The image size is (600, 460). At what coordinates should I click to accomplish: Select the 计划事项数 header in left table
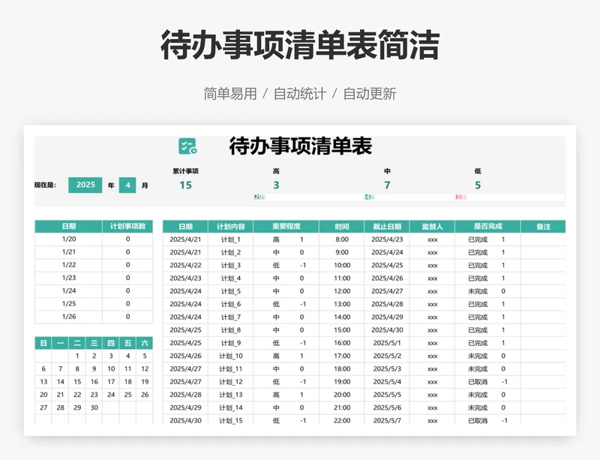coord(127,226)
